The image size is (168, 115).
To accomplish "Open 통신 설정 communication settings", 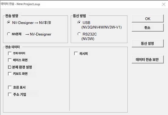I will (x=148, y=43).
